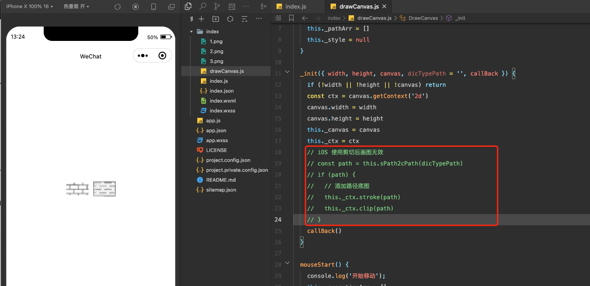
Task: Click the editor outline list icon
Action: coord(278,18)
